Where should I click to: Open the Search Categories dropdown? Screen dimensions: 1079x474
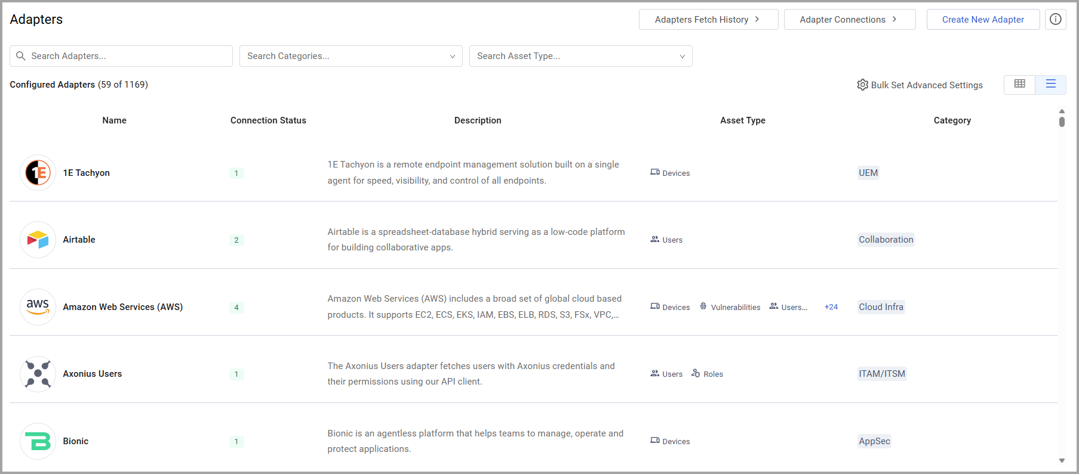351,56
